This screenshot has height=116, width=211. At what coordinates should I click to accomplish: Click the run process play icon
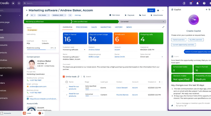tap(13, 3)
